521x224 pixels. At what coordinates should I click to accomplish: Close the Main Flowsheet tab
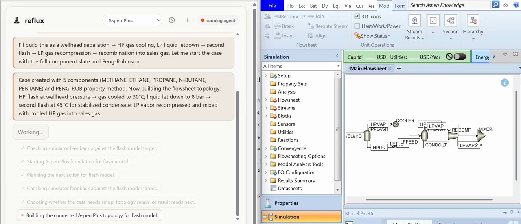point(390,69)
